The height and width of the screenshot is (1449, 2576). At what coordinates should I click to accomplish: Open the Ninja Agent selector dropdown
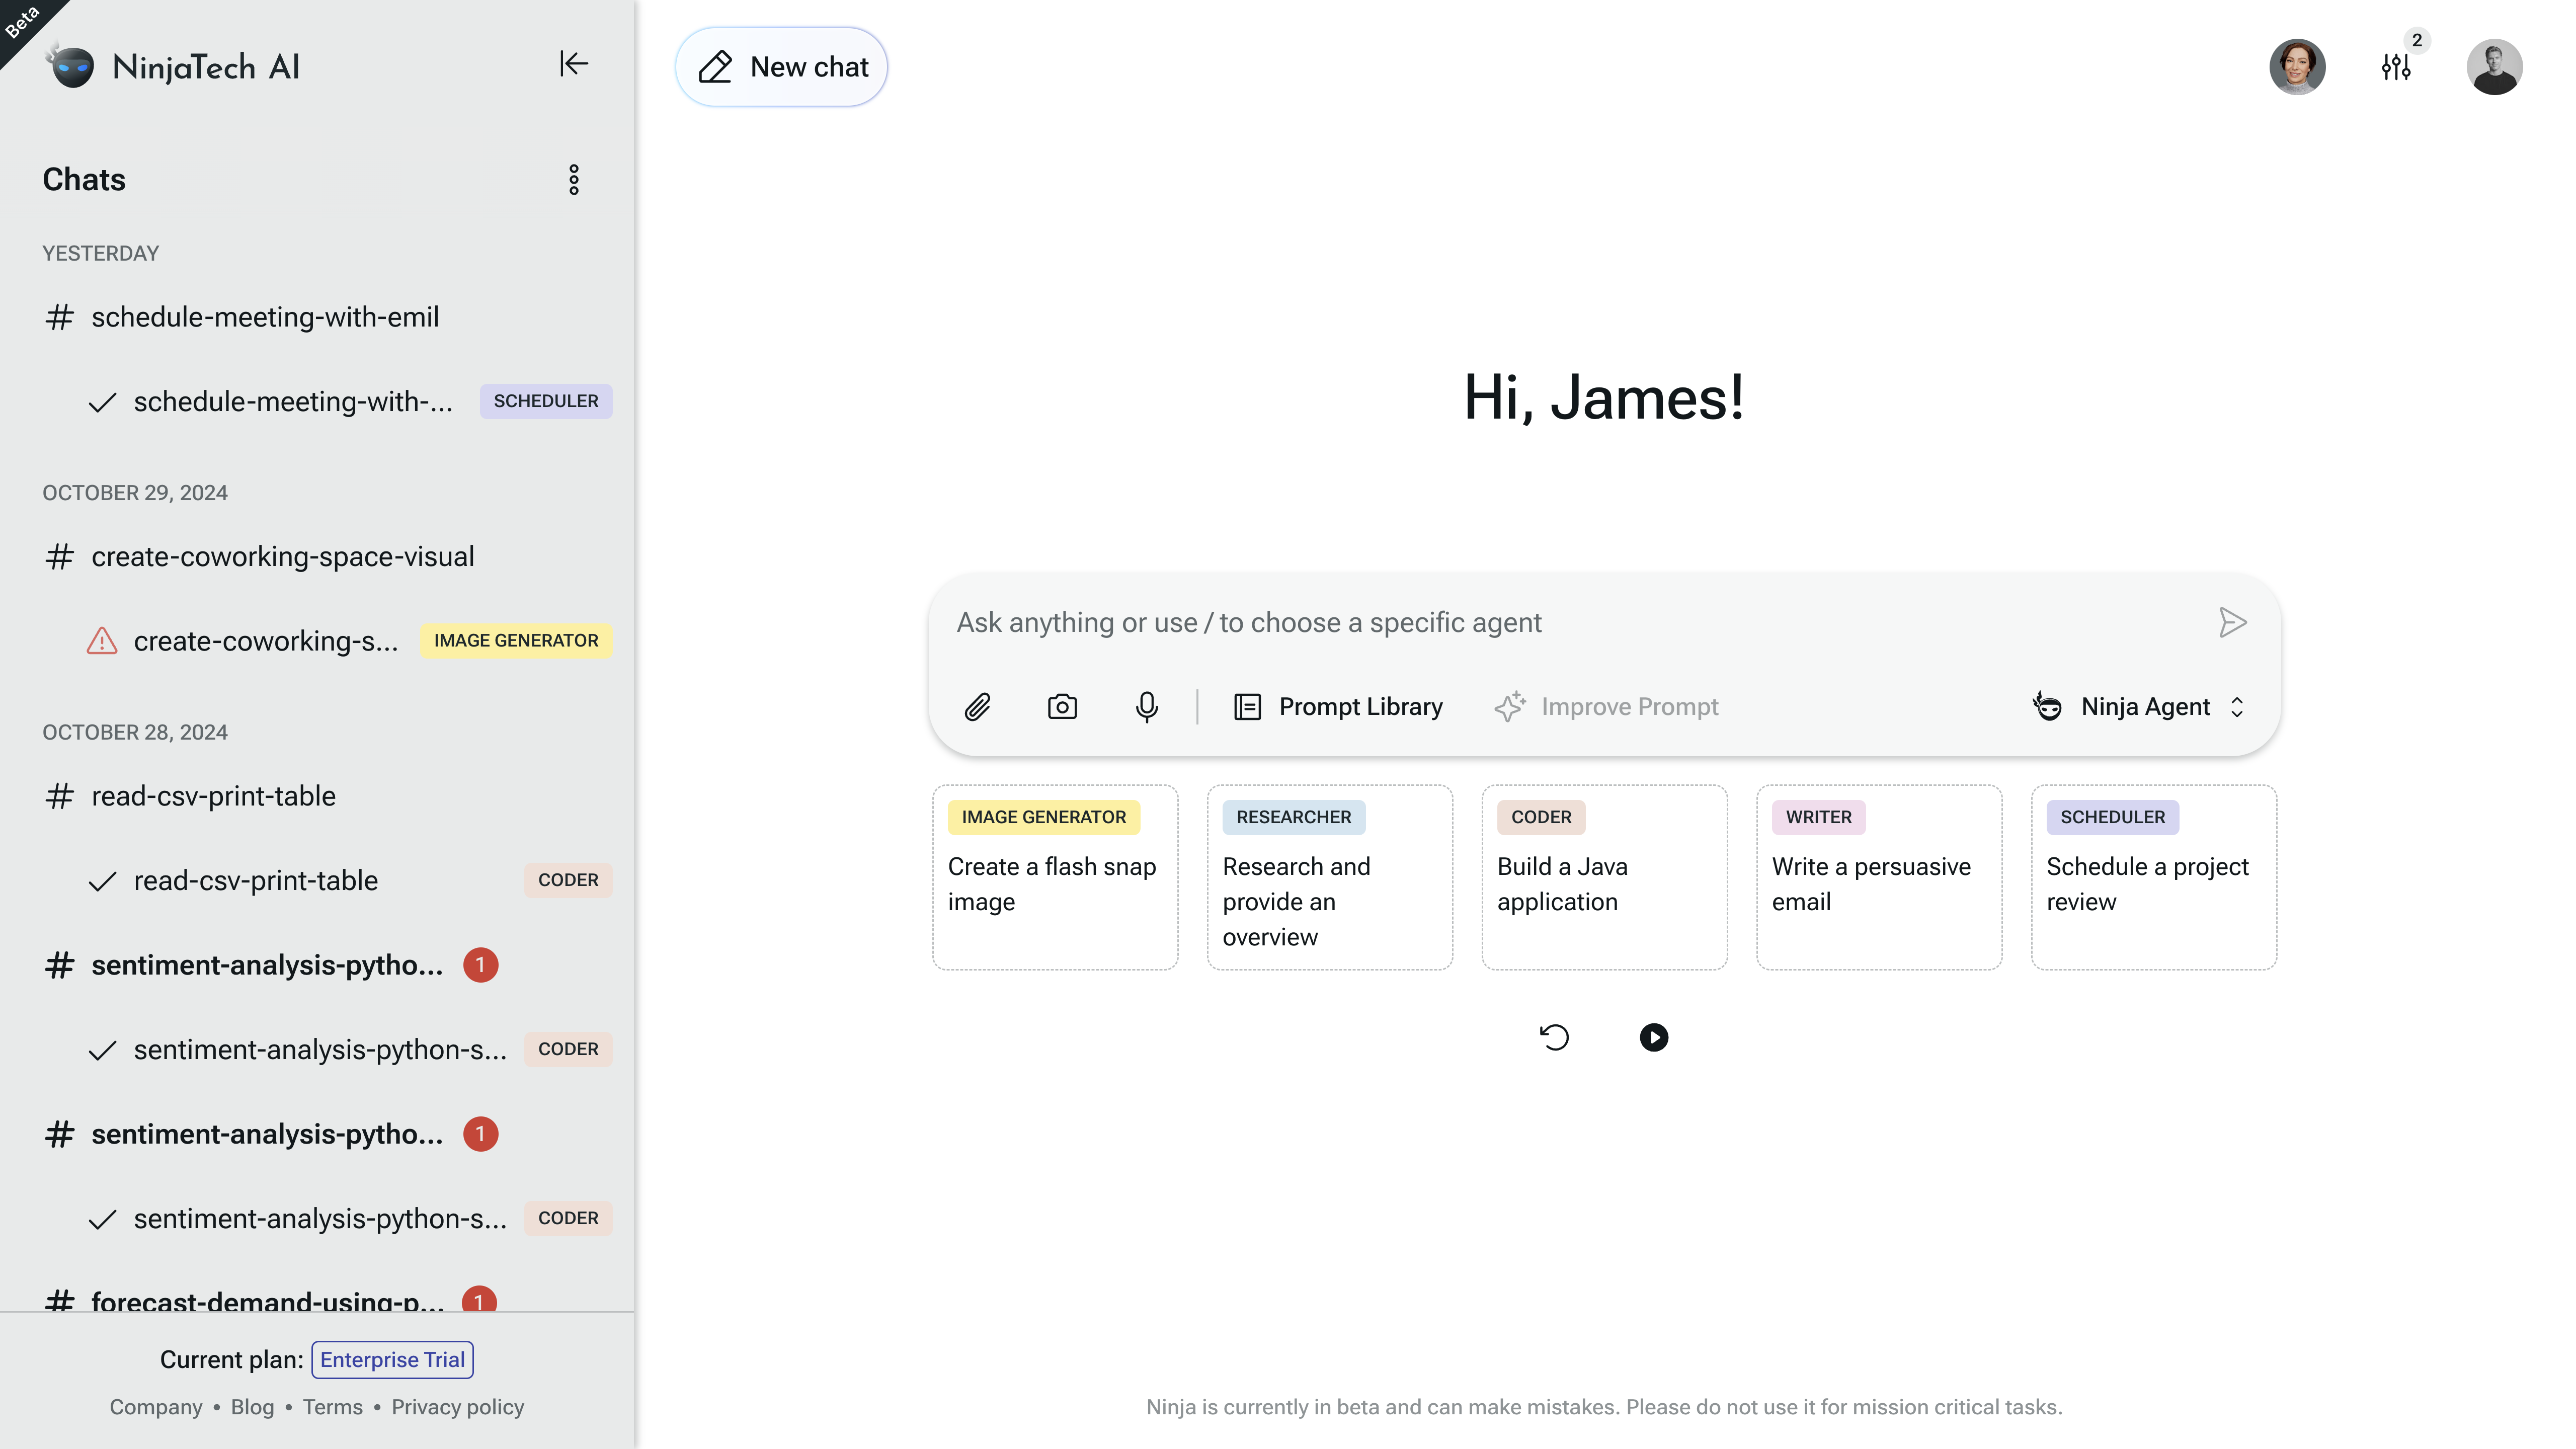click(2140, 706)
